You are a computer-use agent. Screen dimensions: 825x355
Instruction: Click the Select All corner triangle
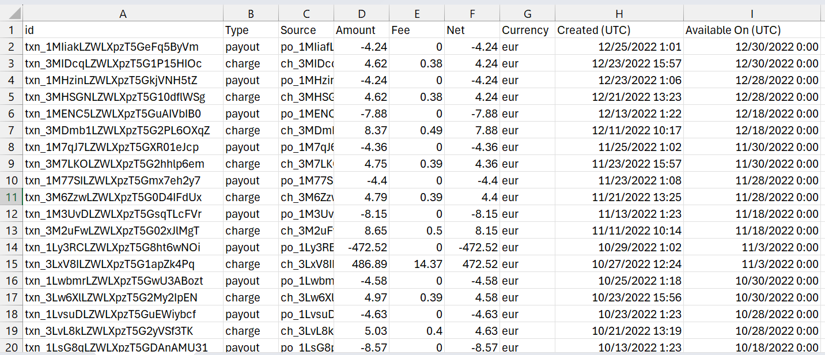(x=12, y=14)
